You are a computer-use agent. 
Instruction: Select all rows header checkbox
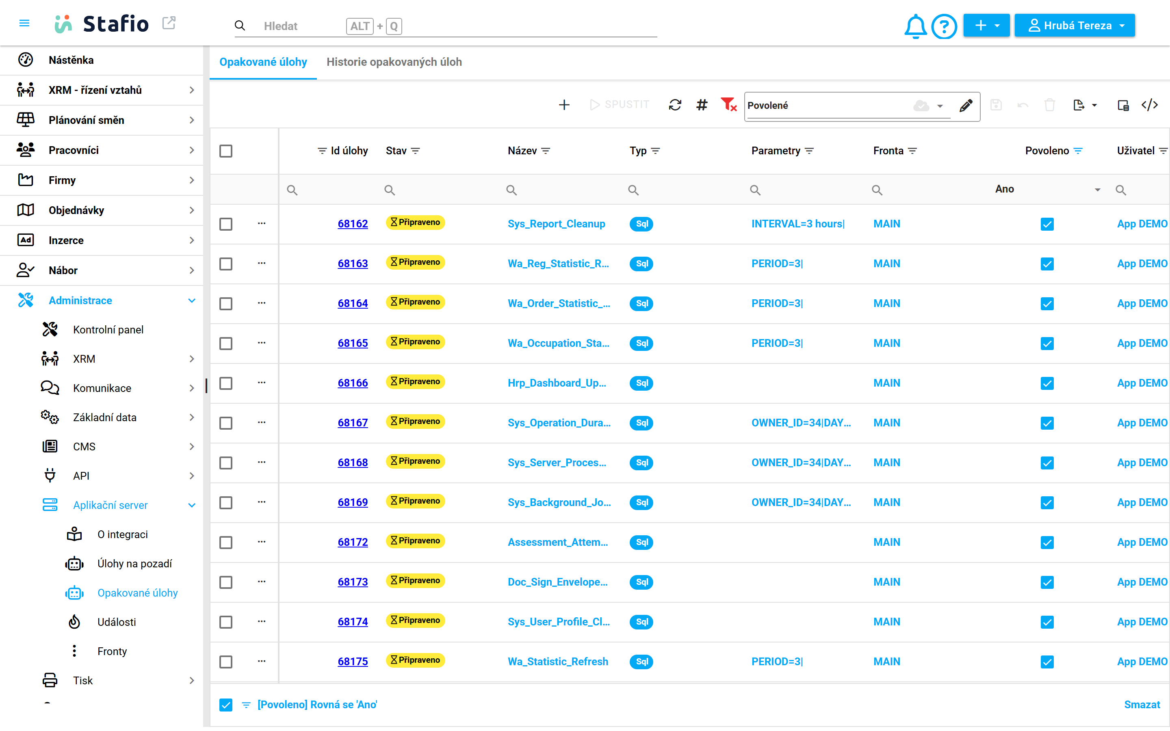226,151
